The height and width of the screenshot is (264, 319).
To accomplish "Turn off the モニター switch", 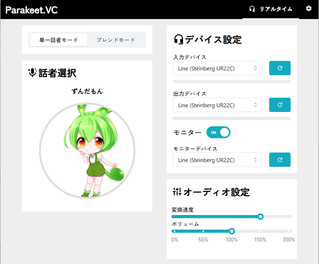I will tap(218, 132).
